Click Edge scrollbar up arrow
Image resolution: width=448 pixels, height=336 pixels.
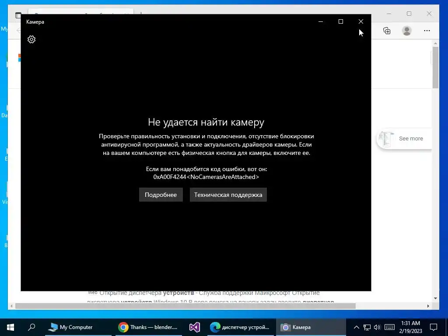(x=435, y=43)
